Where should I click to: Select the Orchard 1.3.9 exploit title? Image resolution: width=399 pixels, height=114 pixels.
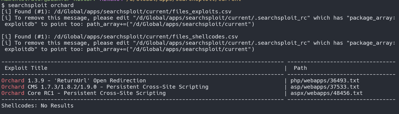click(74, 80)
